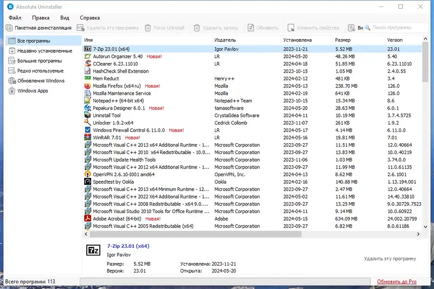This screenshot has height=289, width=434.
Task: Click the Adobe Acrobat row icon
Action: (x=87, y=219)
